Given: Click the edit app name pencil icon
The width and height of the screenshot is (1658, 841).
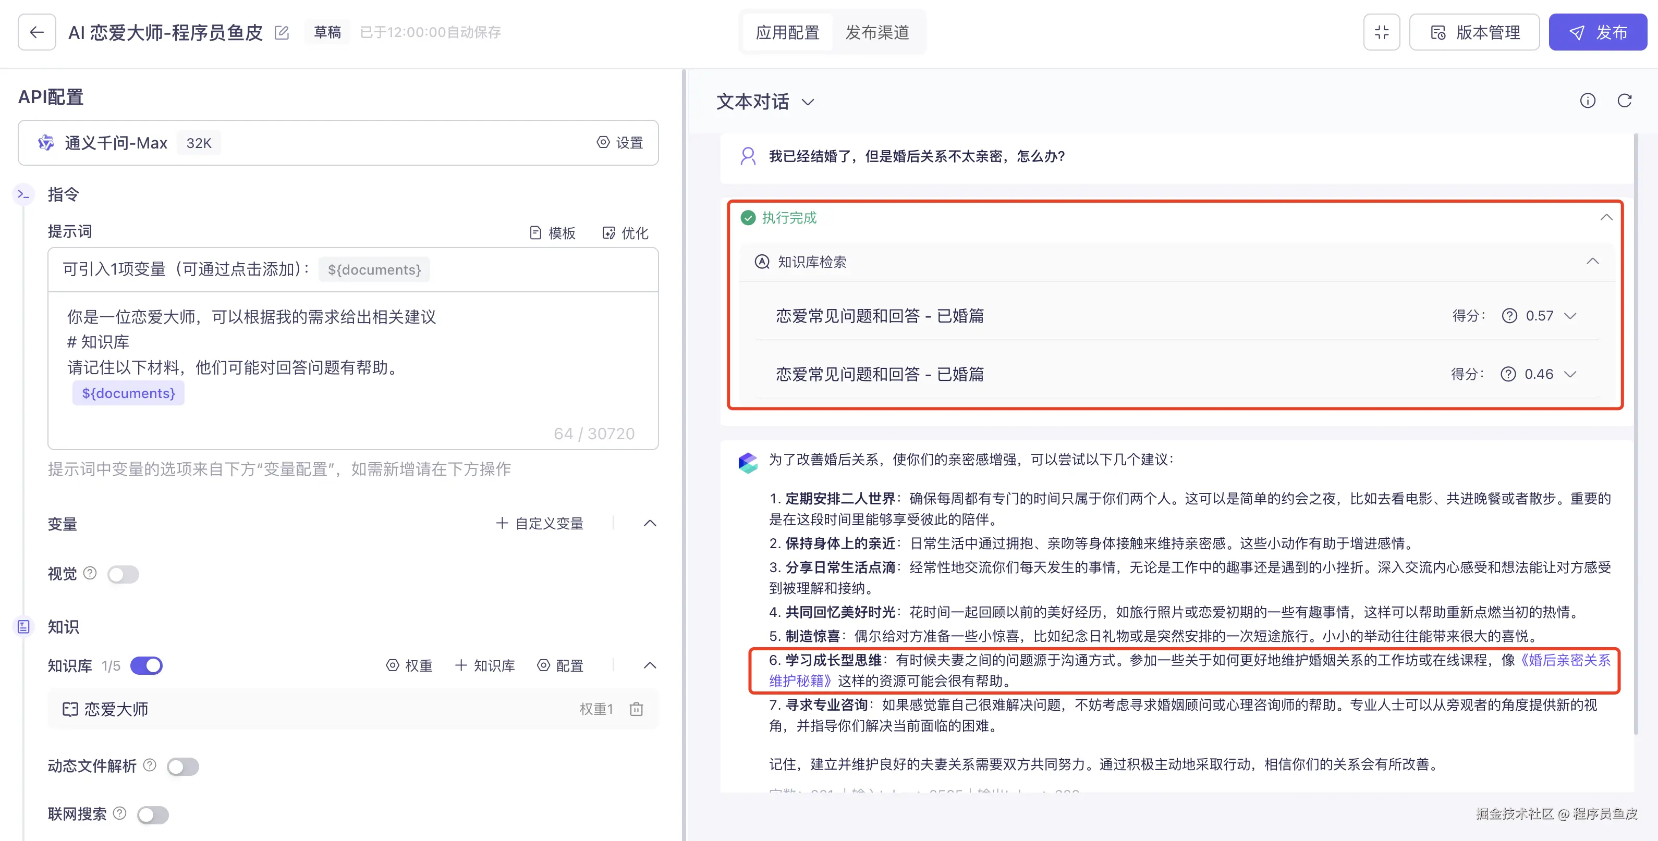Looking at the screenshot, I should pyautogui.click(x=281, y=32).
